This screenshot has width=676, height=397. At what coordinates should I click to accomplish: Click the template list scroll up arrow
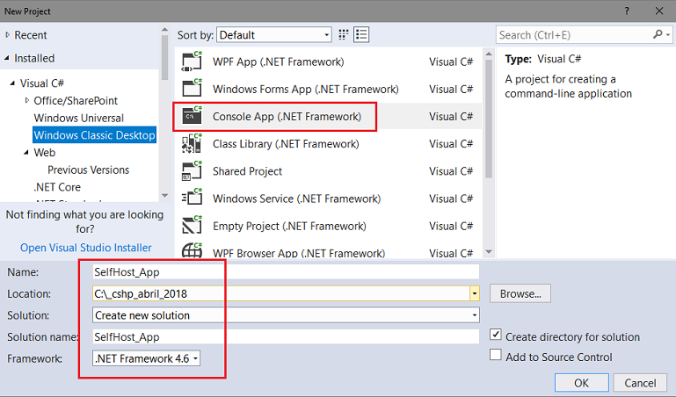coord(489,54)
